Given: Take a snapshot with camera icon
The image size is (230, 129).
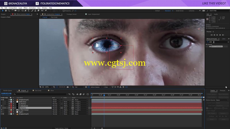Looking at the screenshot, I should 68,87.
